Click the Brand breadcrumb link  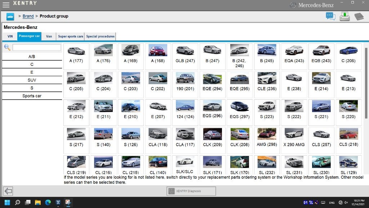click(x=28, y=16)
